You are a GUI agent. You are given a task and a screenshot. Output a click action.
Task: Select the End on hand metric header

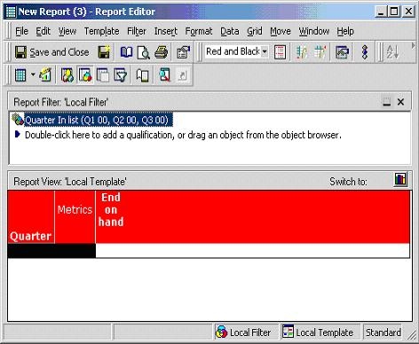(x=111, y=210)
